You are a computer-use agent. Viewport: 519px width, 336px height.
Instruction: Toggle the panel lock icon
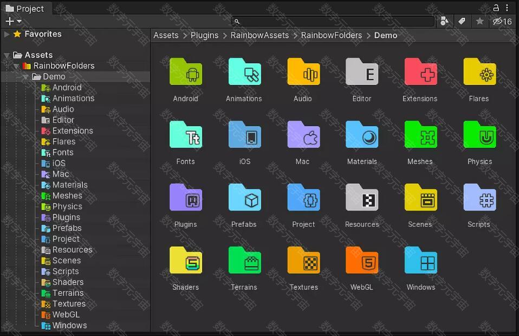click(496, 8)
